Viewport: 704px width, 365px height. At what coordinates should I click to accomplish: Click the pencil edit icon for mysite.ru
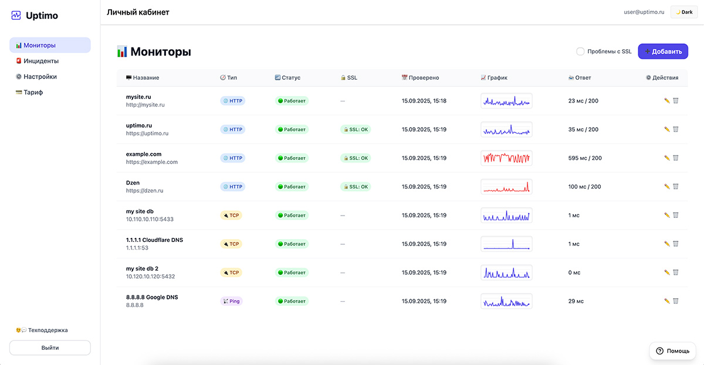click(666, 101)
